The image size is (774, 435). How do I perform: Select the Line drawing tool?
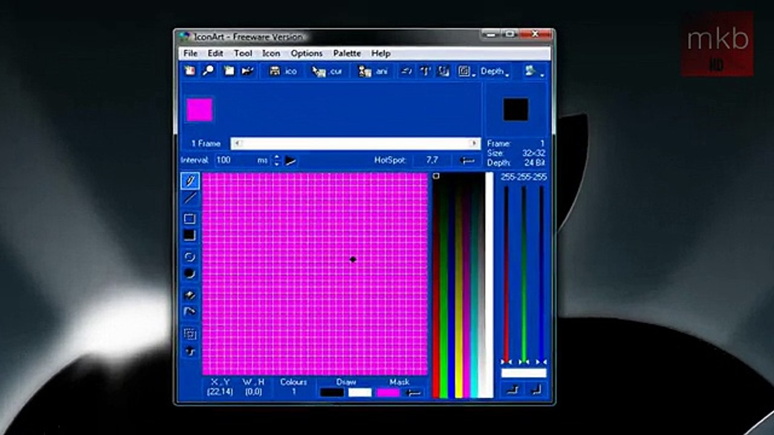(190, 198)
